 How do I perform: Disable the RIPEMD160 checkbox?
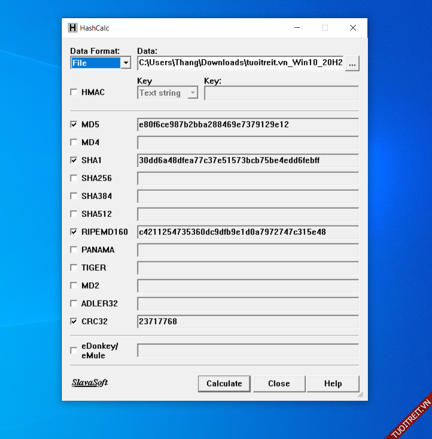click(x=74, y=232)
